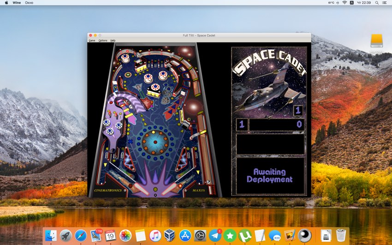Launch VirtualBox from the dock
This screenshot has width=392, height=245.
click(x=170, y=236)
